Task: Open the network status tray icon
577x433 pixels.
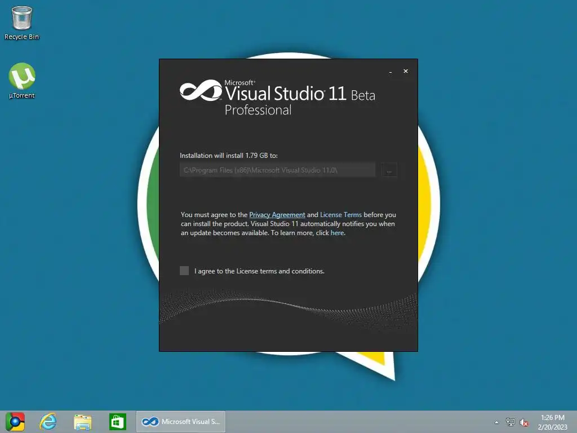Action: 510,422
